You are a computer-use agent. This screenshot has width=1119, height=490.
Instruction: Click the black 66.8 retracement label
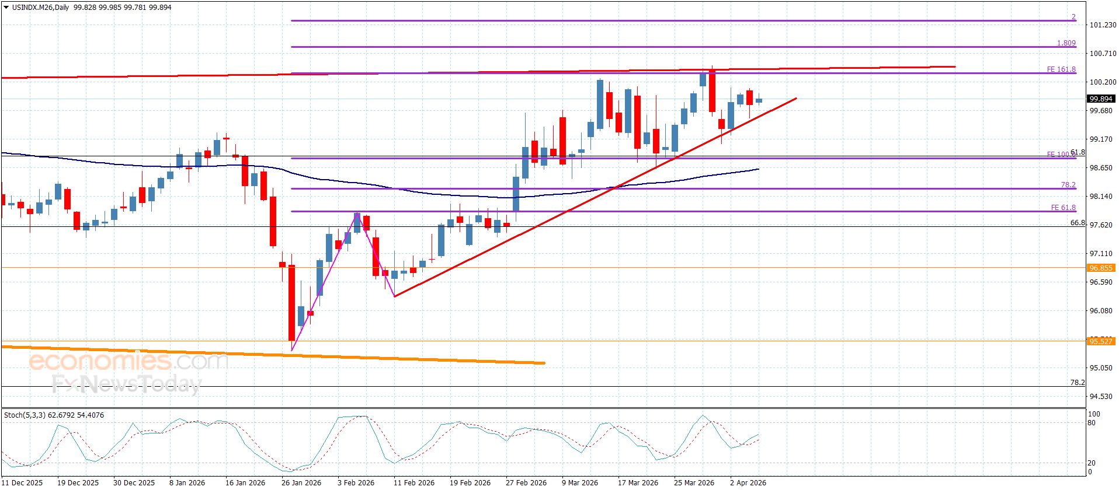pyautogui.click(x=1077, y=223)
